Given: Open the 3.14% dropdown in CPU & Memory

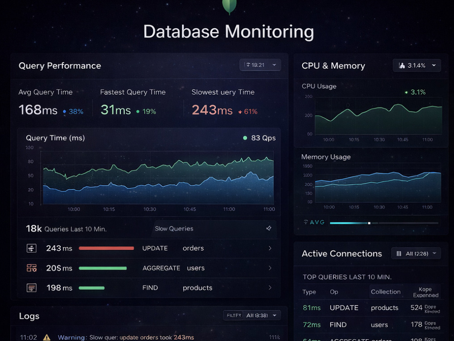Looking at the screenshot, I should tap(417, 65).
